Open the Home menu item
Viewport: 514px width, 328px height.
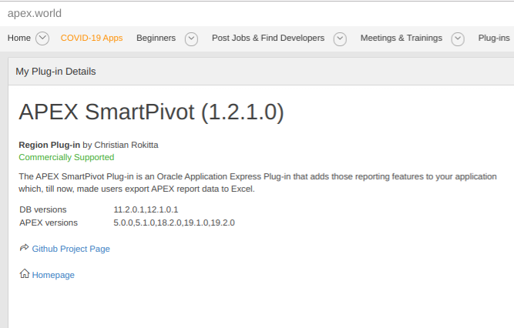[19, 38]
